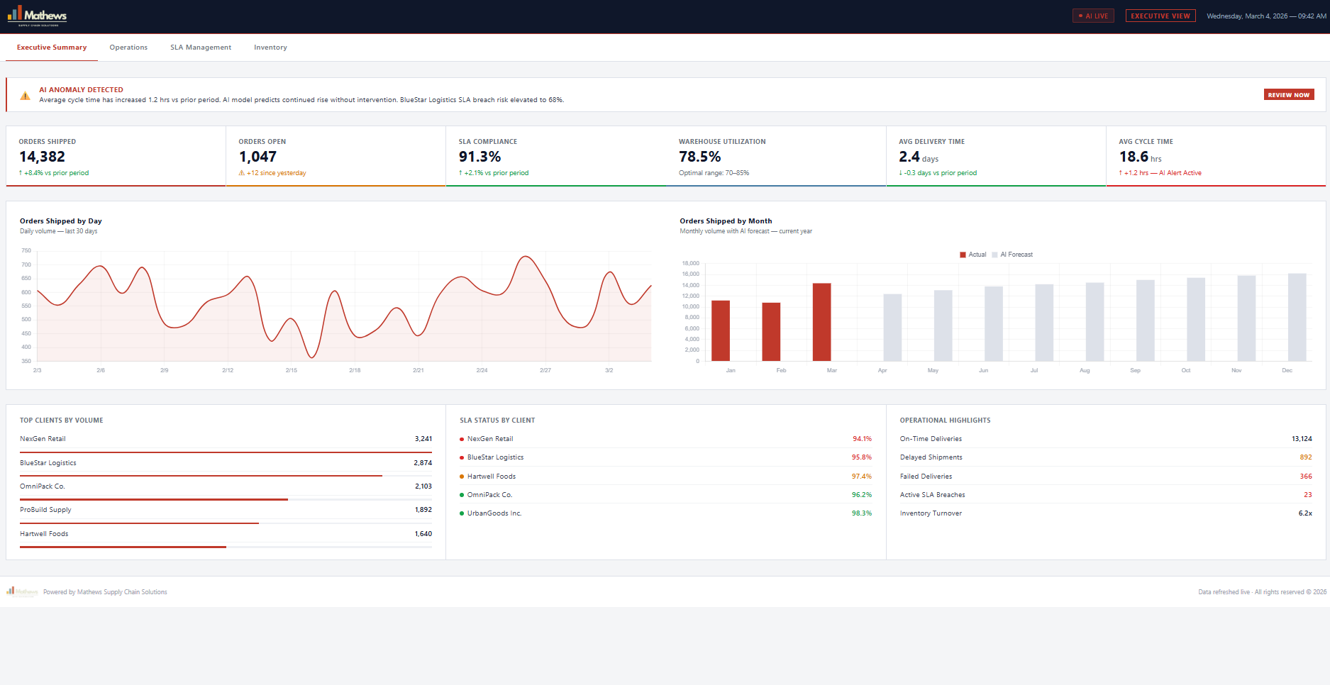
Task: Select the Avg Delivery Time card
Action: point(996,157)
